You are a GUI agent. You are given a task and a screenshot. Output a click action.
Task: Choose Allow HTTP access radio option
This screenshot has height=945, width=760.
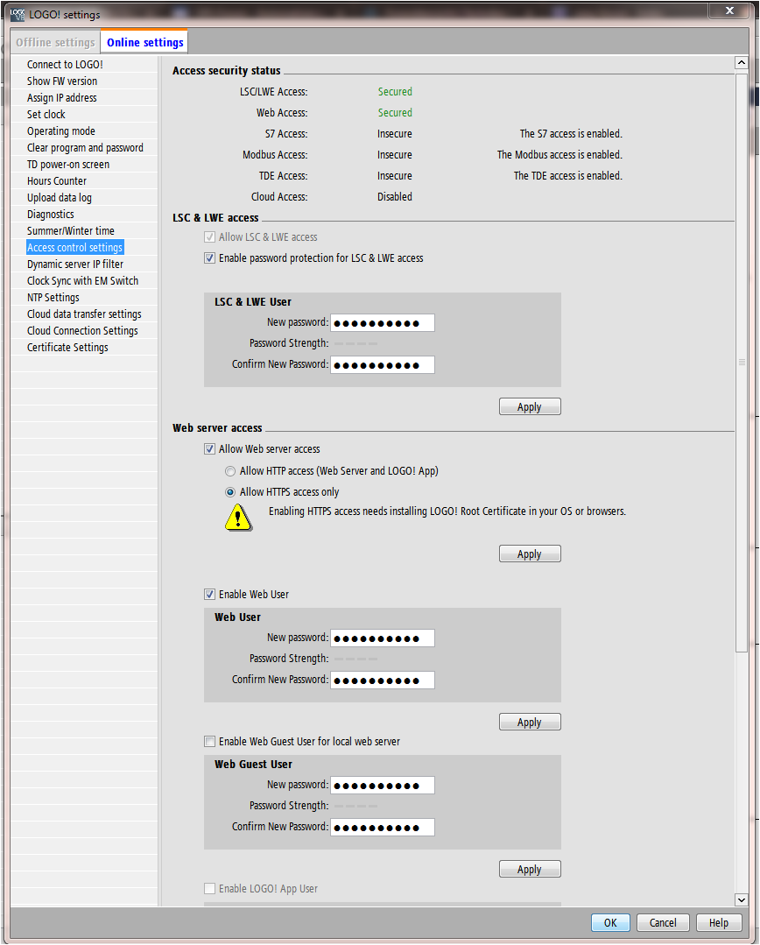point(230,471)
